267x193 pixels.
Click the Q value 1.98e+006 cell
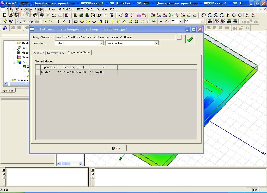[x=103, y=72]
